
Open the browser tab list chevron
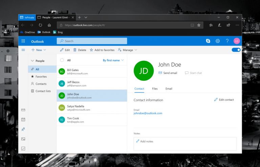[86, 17]
